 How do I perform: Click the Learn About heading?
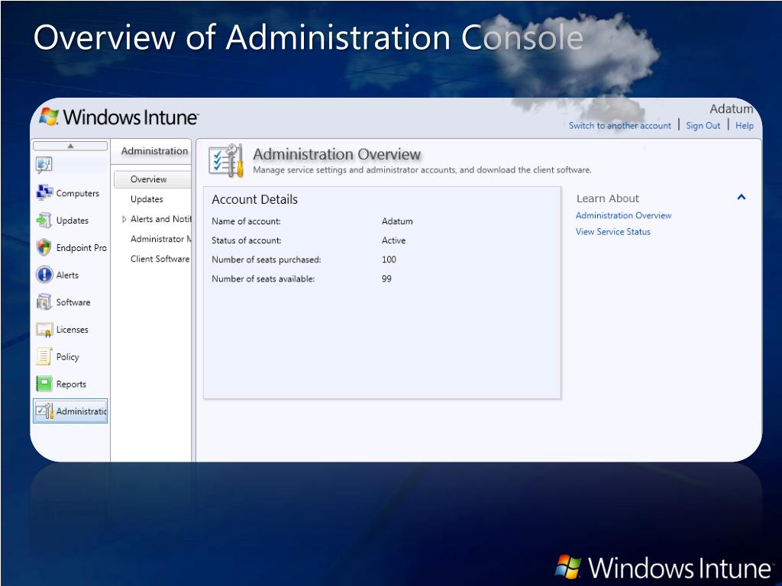(x=607, y=198)
